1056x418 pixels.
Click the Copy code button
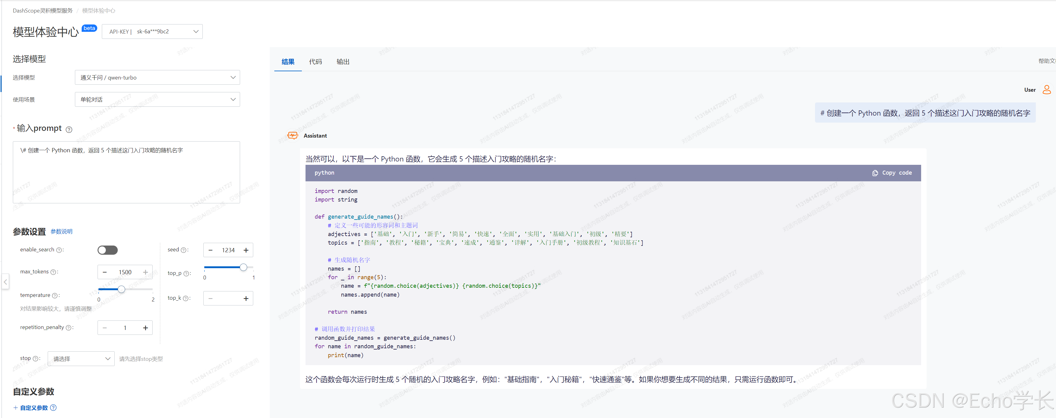[892, 173]
